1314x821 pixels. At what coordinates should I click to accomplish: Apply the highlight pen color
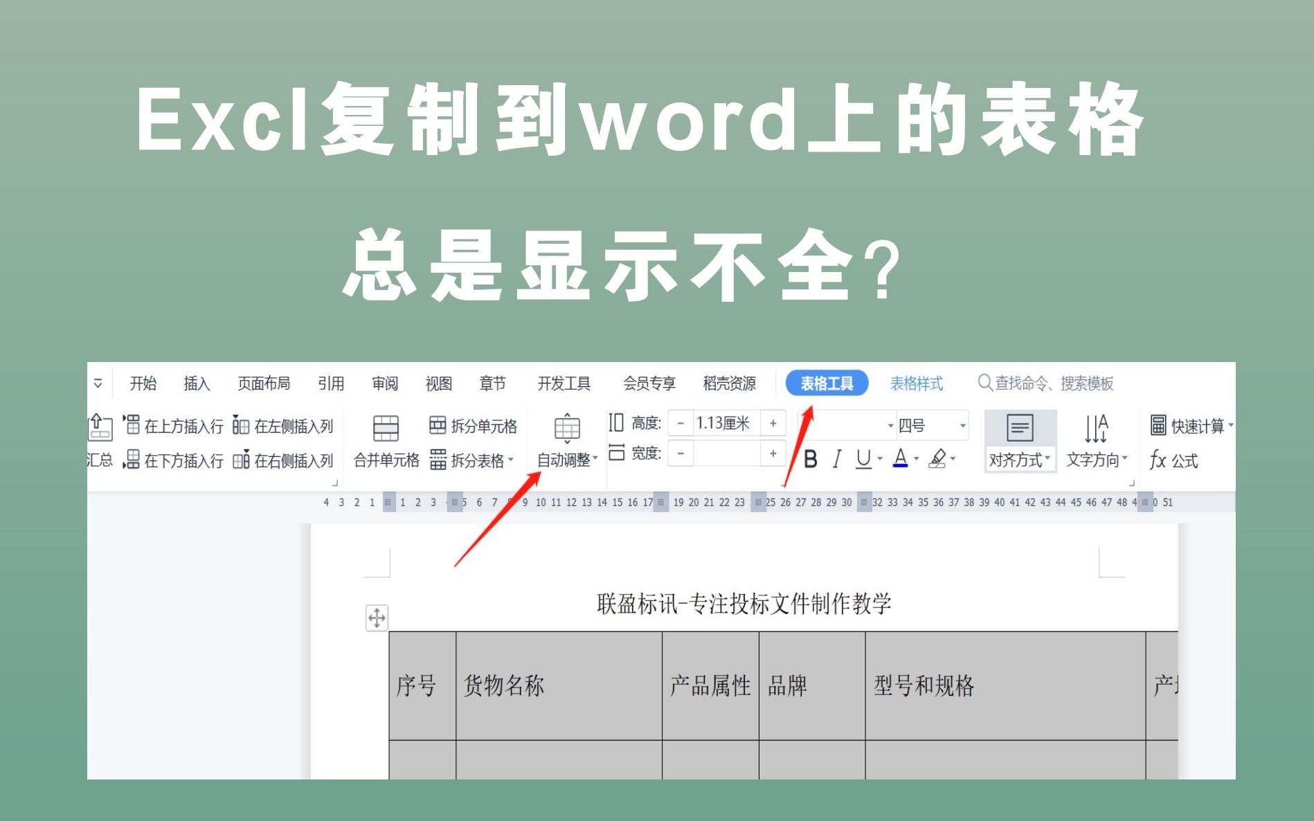(x=938, y=458)
